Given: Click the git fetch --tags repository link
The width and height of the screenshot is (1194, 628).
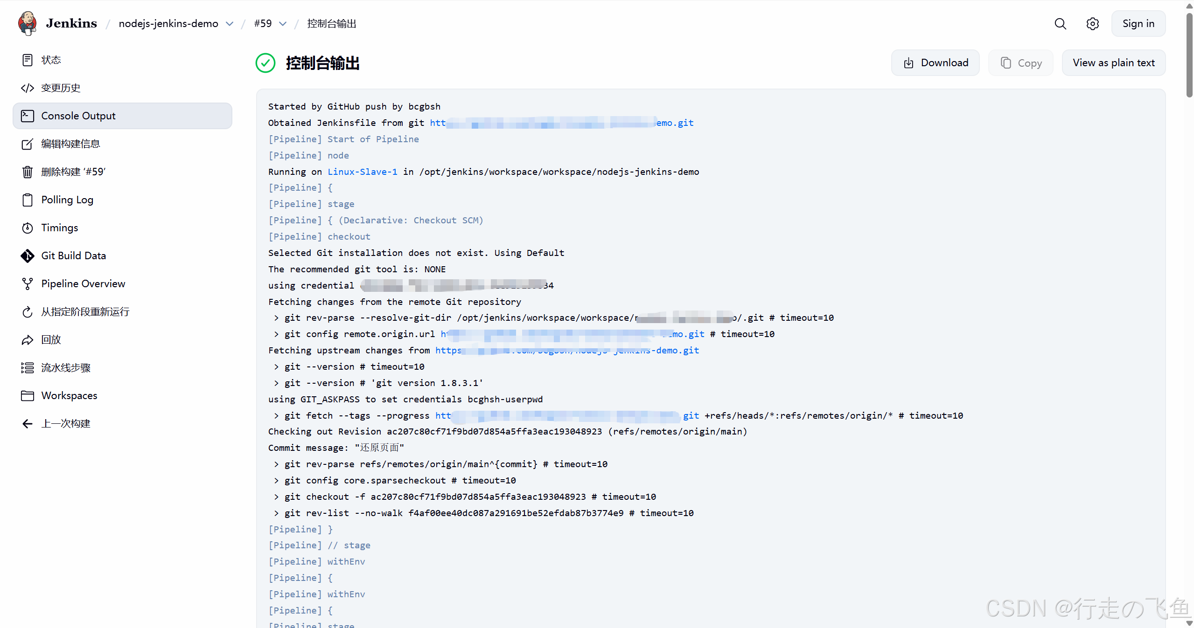Looking at the screenshot, I should coord(567,416).
